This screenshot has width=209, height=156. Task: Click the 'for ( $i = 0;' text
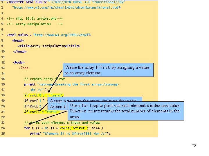pyautogui.click(x=36, y=128)
